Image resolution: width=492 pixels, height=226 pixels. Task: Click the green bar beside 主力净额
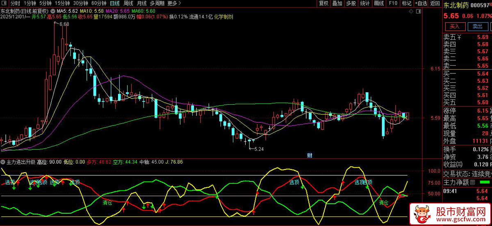[x=484, y=182]
